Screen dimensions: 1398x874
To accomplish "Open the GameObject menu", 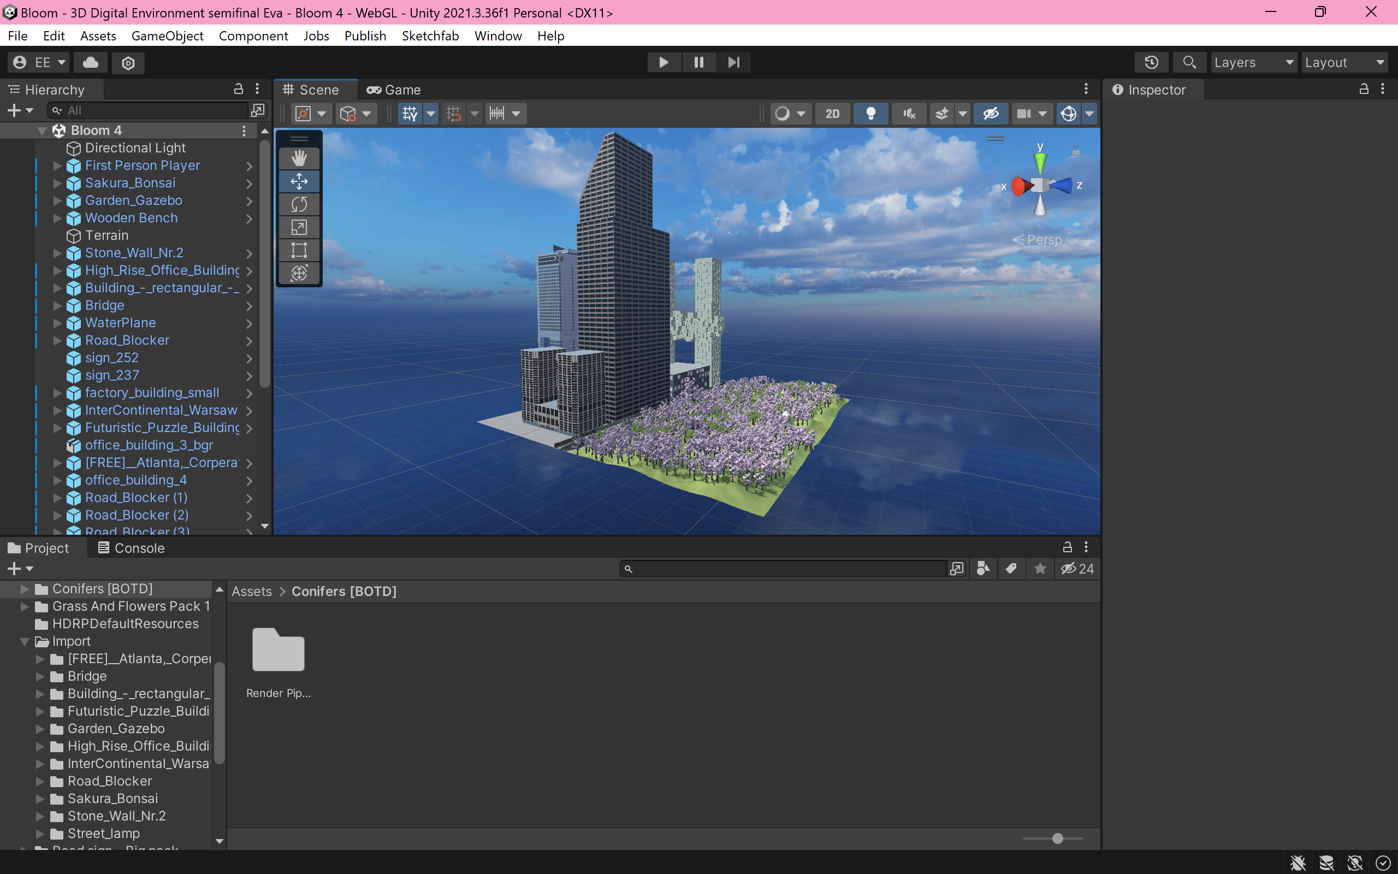I will pos(168,36).
